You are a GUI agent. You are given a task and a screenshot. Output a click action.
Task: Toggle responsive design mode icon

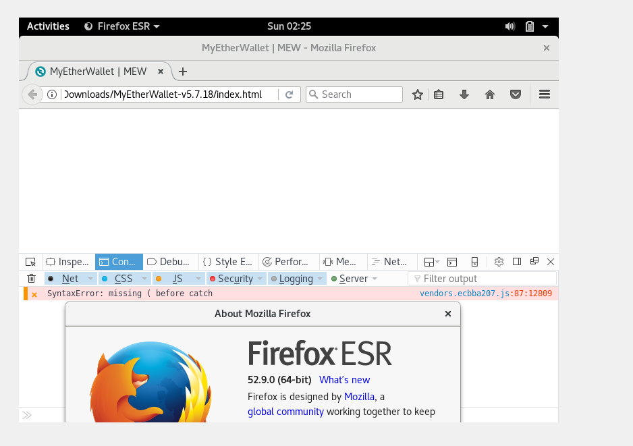point(474,262)
